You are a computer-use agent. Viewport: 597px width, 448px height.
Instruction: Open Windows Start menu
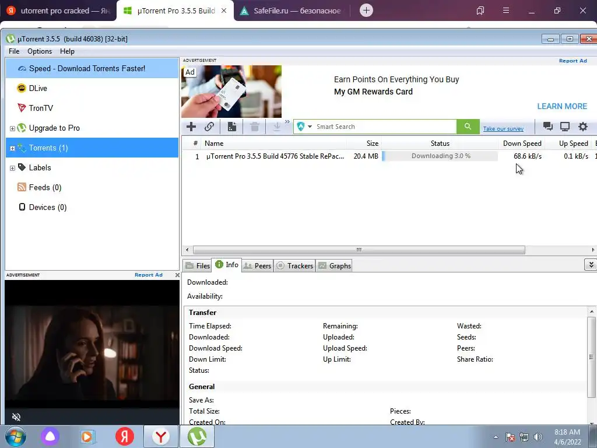pos(16,436)
